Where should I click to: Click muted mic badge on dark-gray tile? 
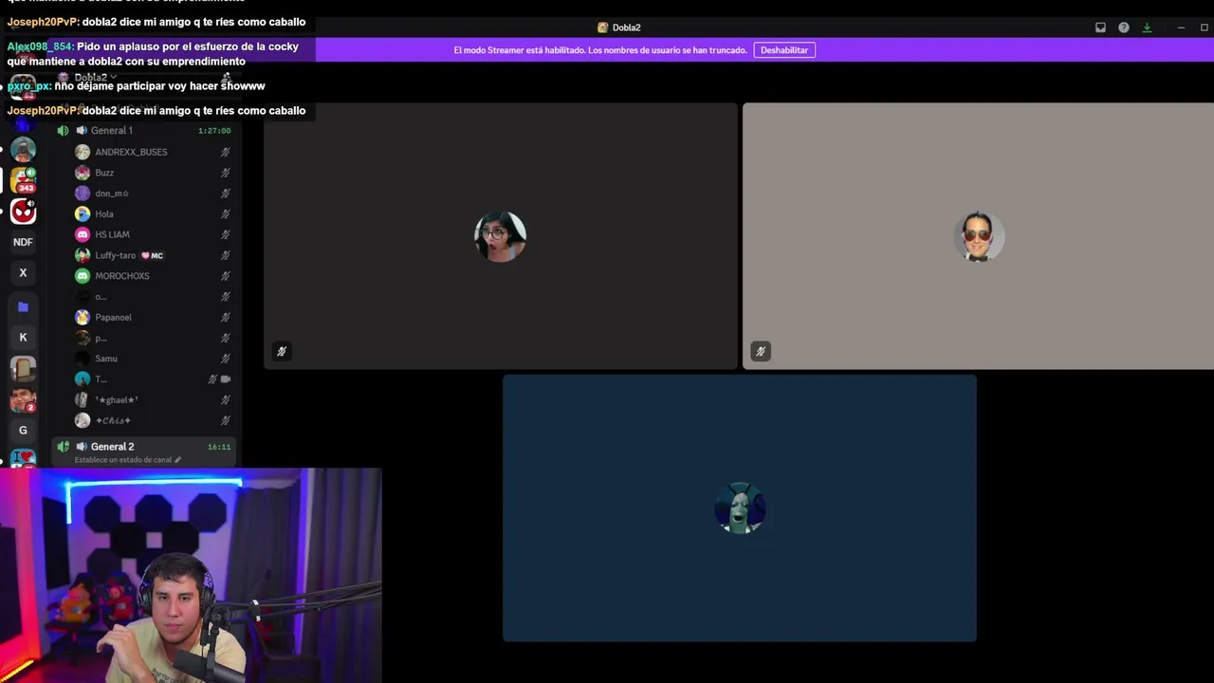(x=282, y=352)
